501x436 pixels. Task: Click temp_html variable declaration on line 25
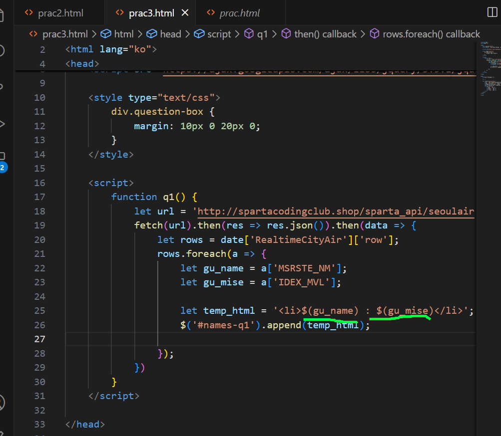(x=229, y=311)
